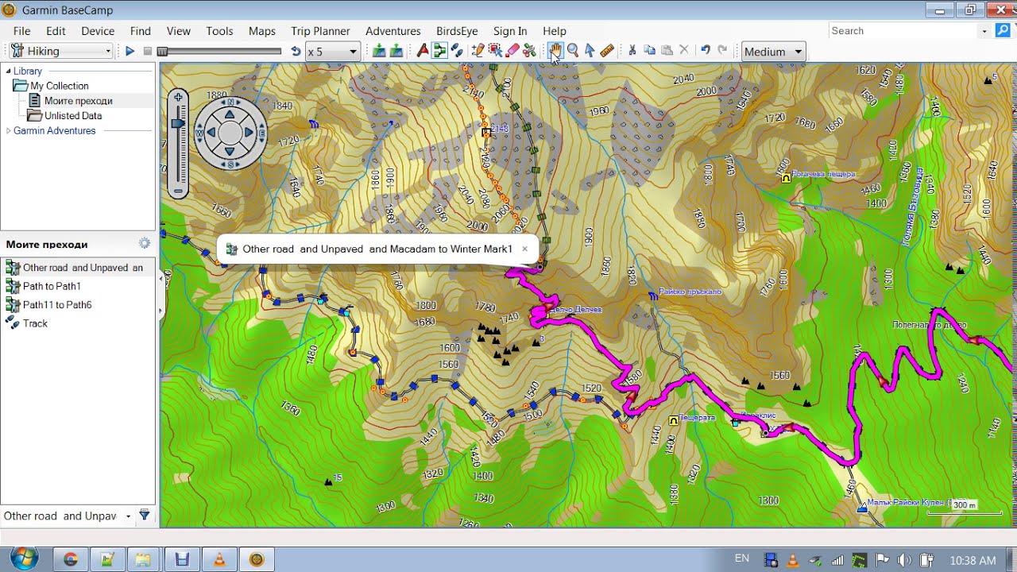This screenshot has height=572, width=1017.
Task: Open the Find menu
Action: pos(141,31)
